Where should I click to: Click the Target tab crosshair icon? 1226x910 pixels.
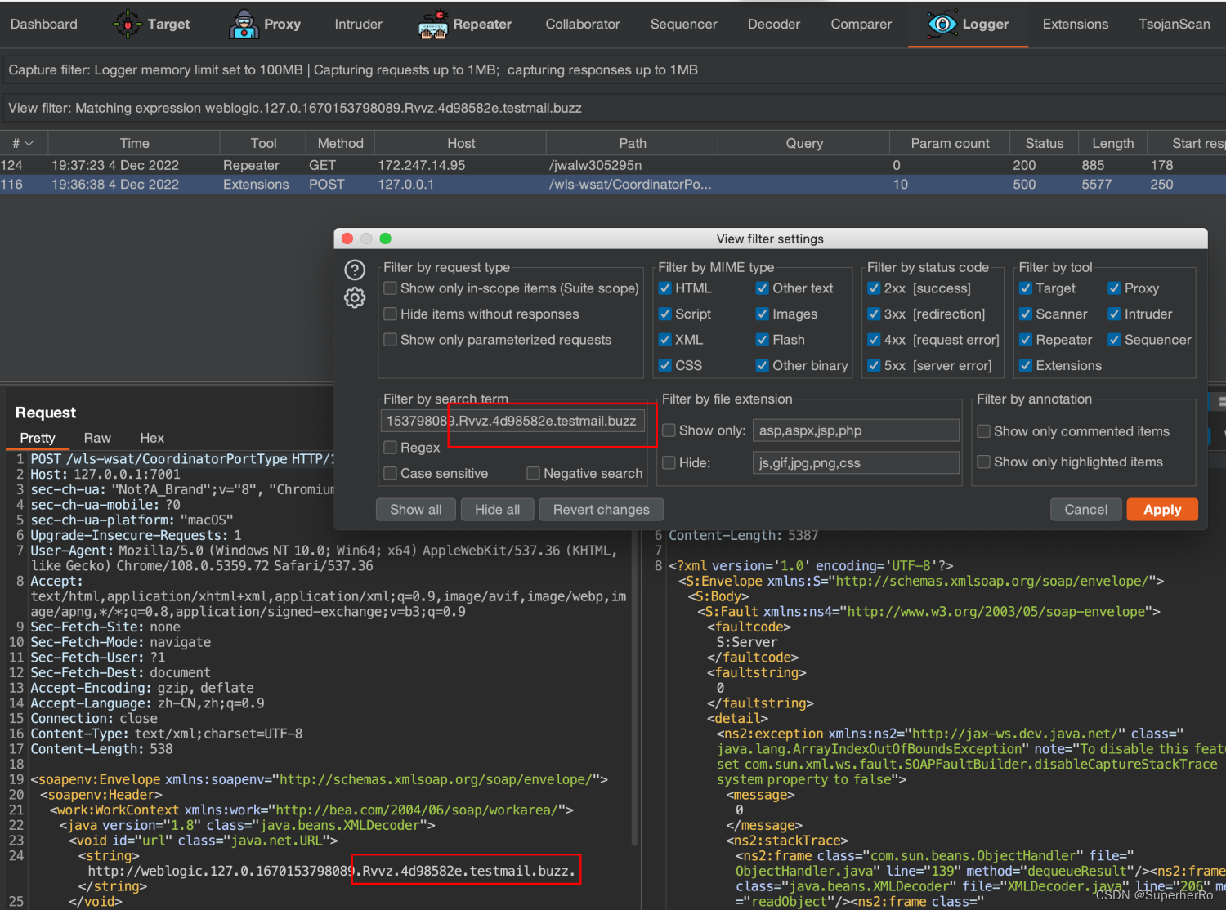point(128,24)
